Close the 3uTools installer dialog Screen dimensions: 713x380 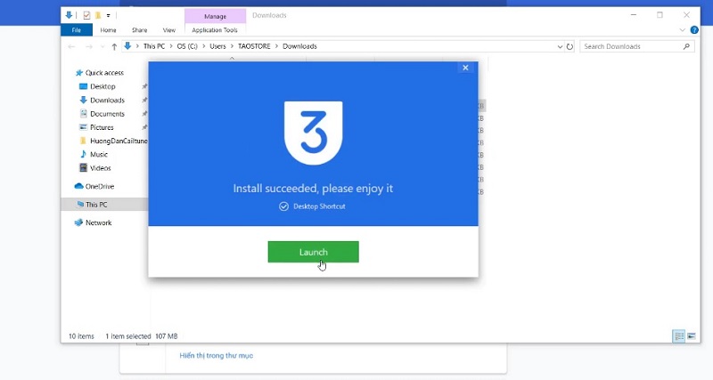[x=465, y=68]
